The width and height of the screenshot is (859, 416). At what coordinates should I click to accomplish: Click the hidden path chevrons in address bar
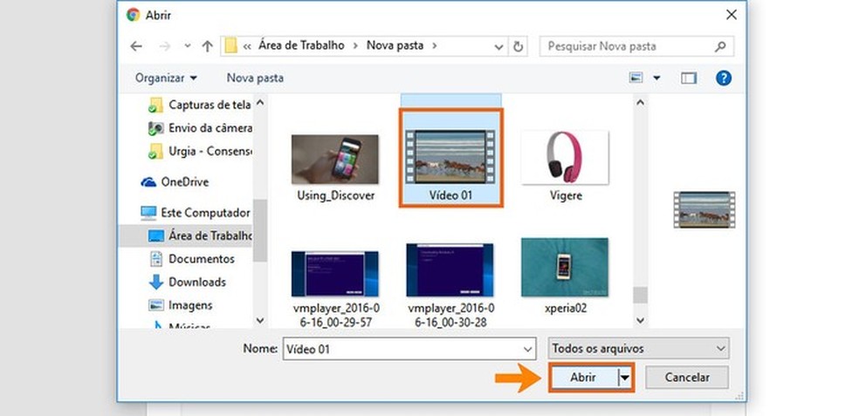point(247,46)
